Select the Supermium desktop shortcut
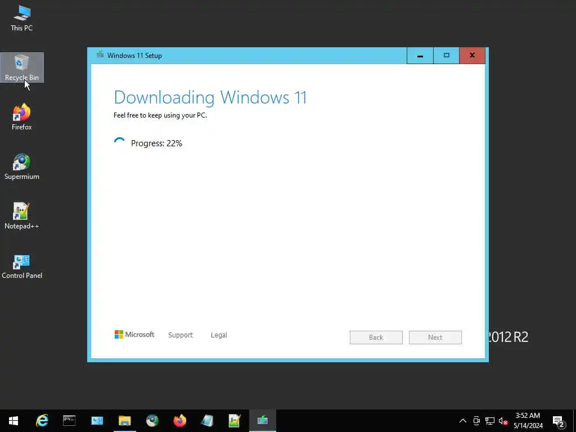 pyautogui.click(x=22, y=166)
